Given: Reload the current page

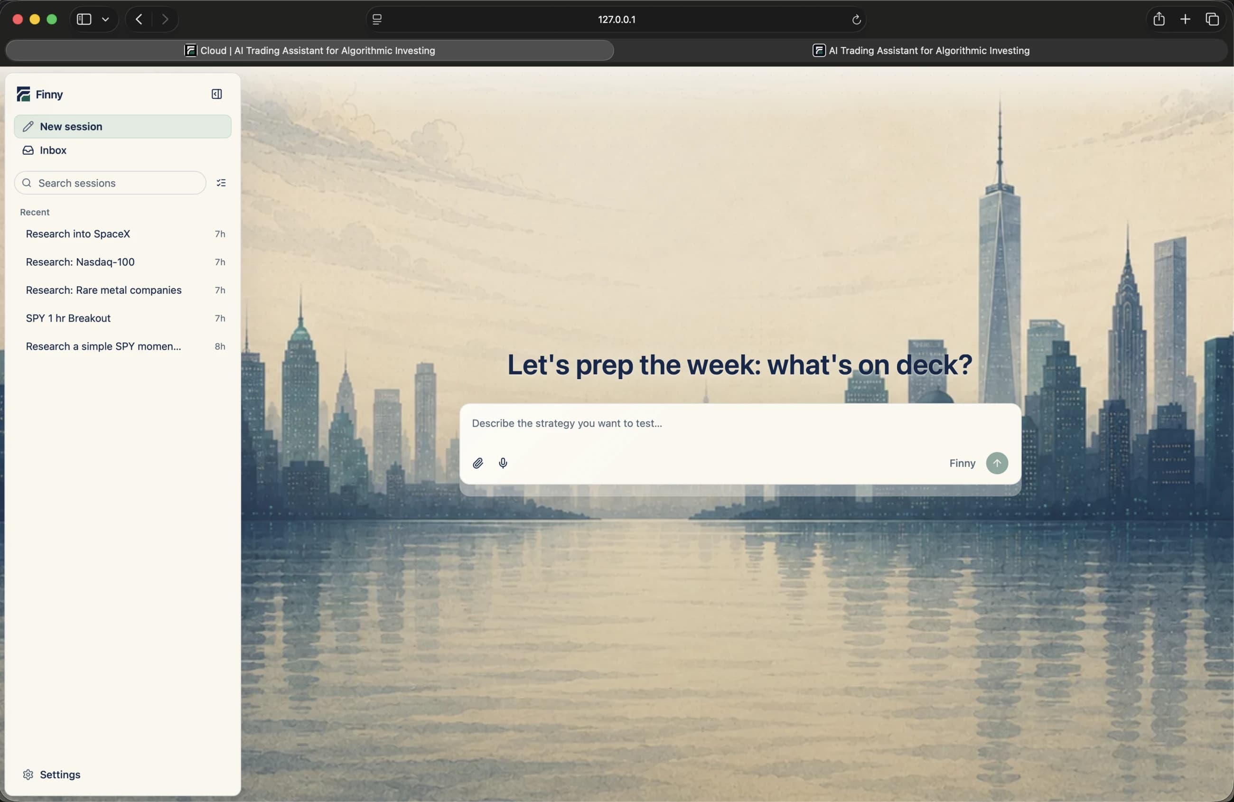Looking at the screenshot, I should point(856,19).
